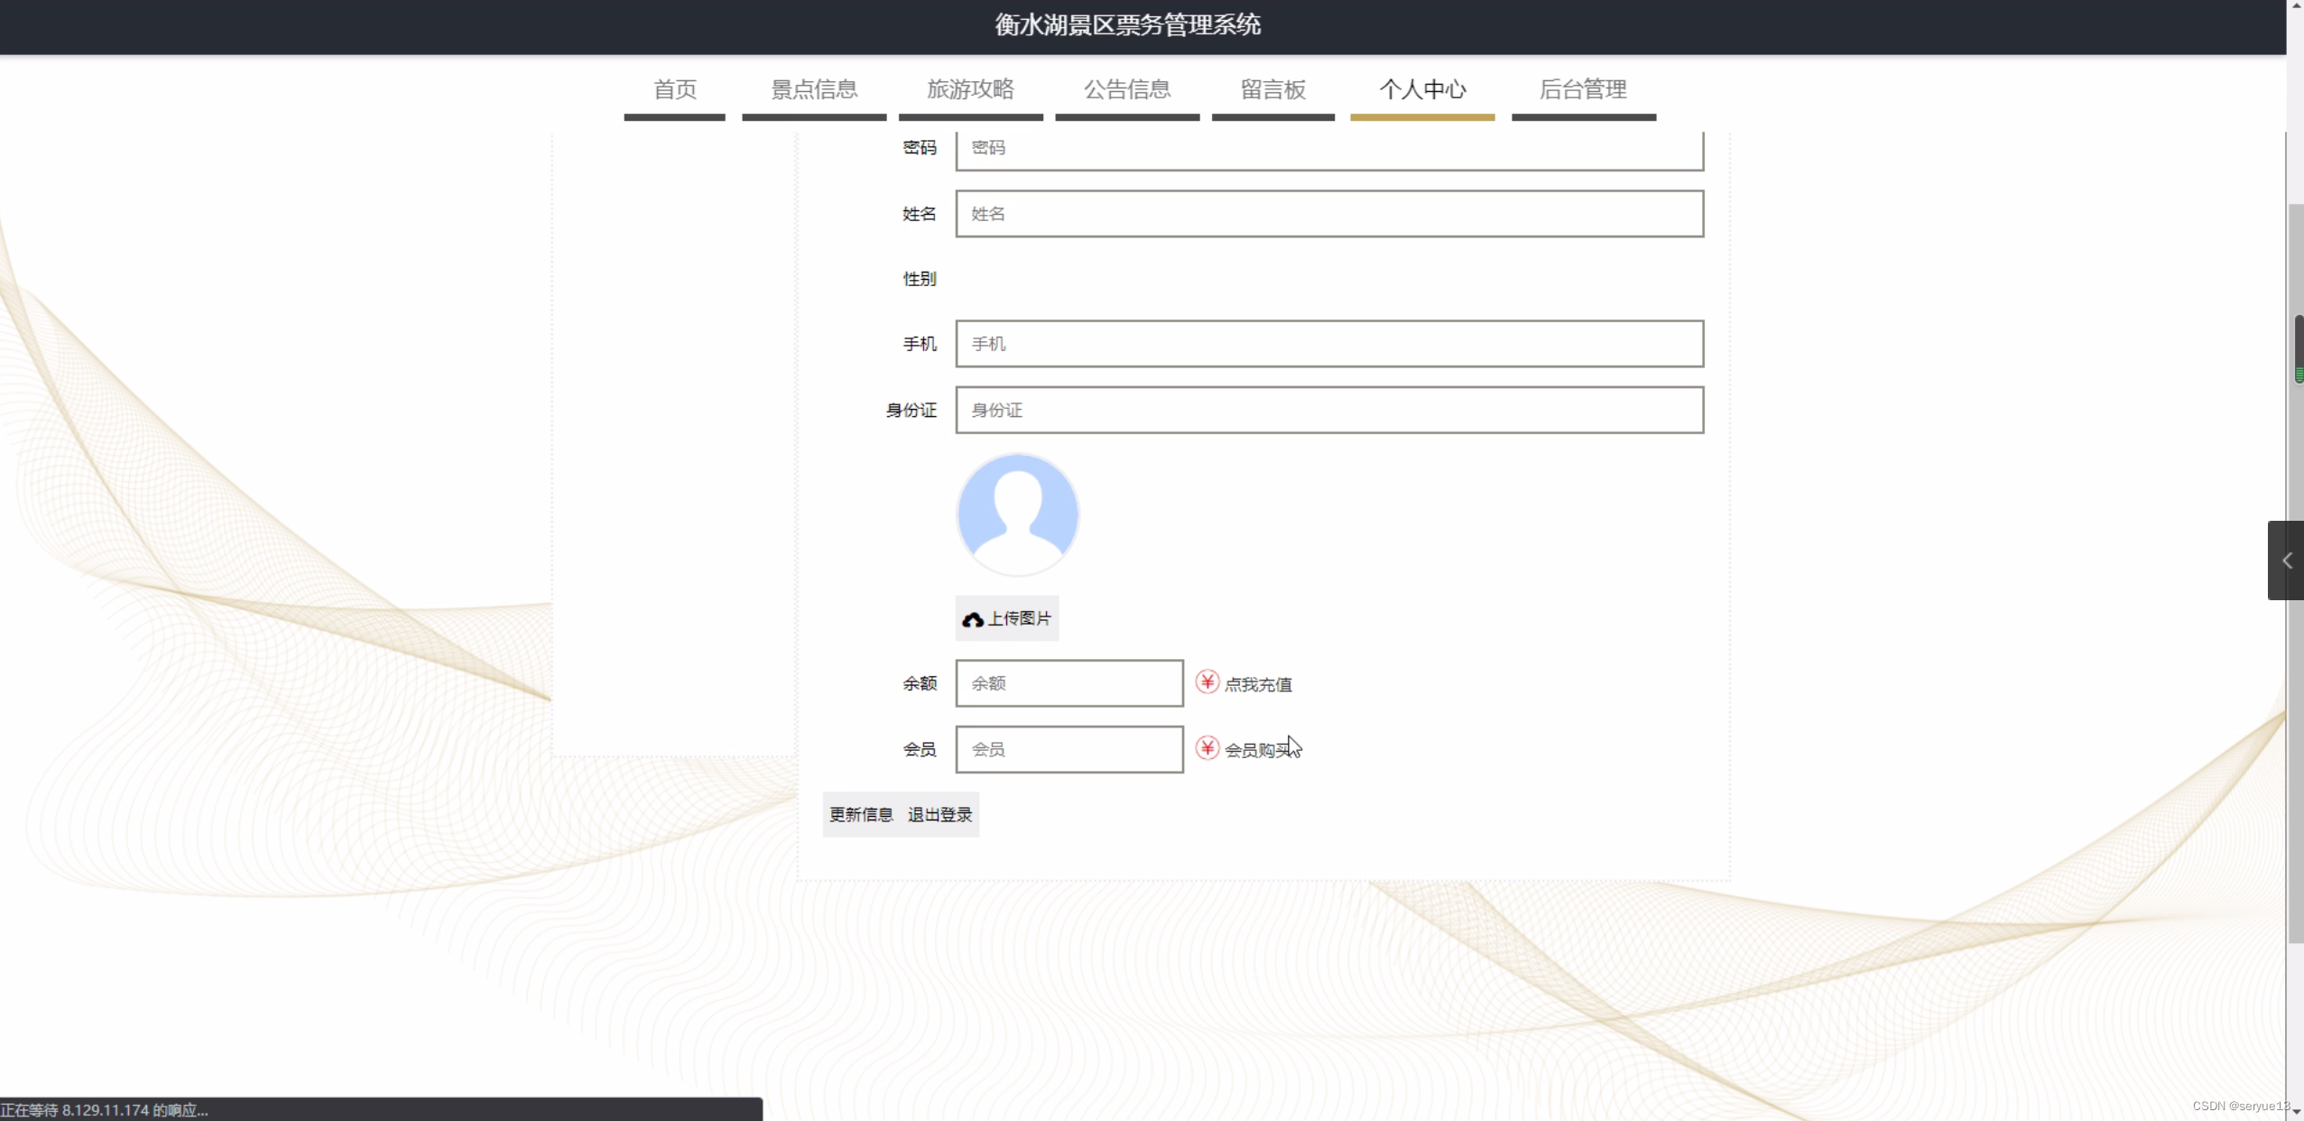This screenshot has width=2304, height=1121.
Task: Click the 点我充值 recharge link
Action: point(1257,684)
